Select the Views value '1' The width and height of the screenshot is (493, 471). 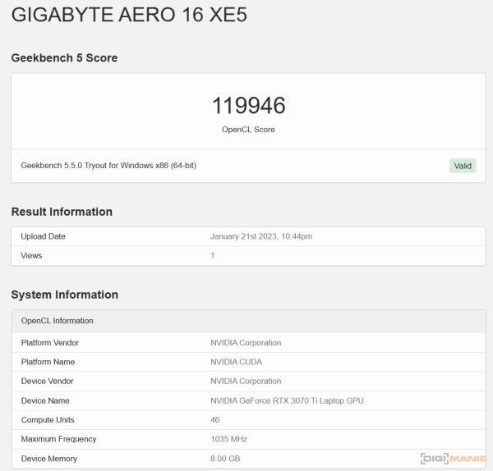click(213, 255)
